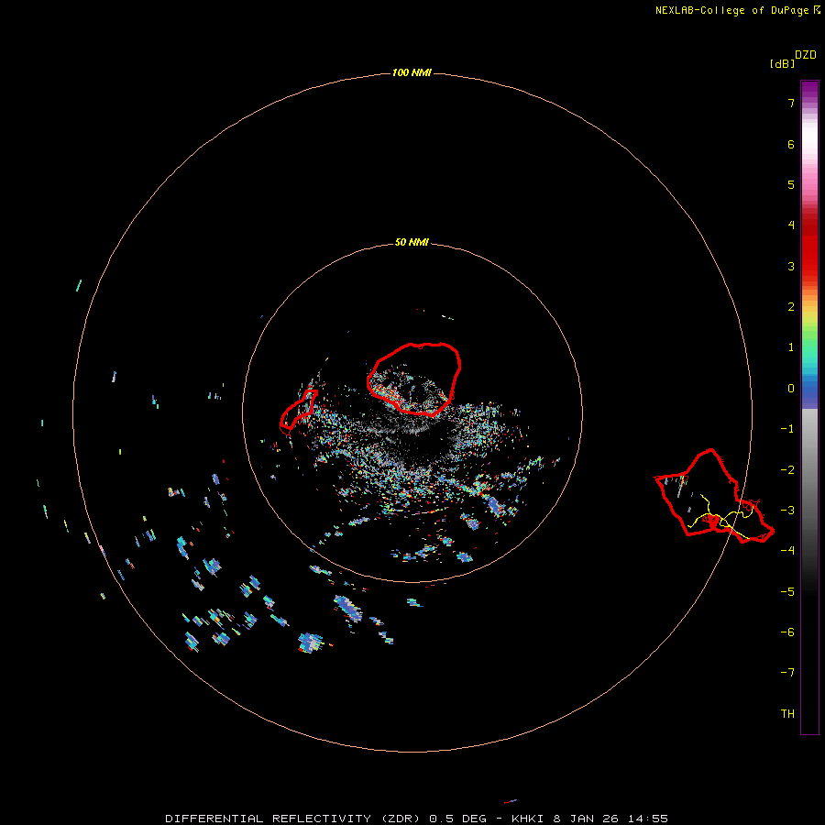The width and height of the screenshot is (825, 825).
Task: Click the red band of the color bar
Action: click(809, 247)
